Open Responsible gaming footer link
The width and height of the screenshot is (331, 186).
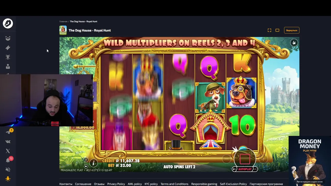(x=204, y=184)
